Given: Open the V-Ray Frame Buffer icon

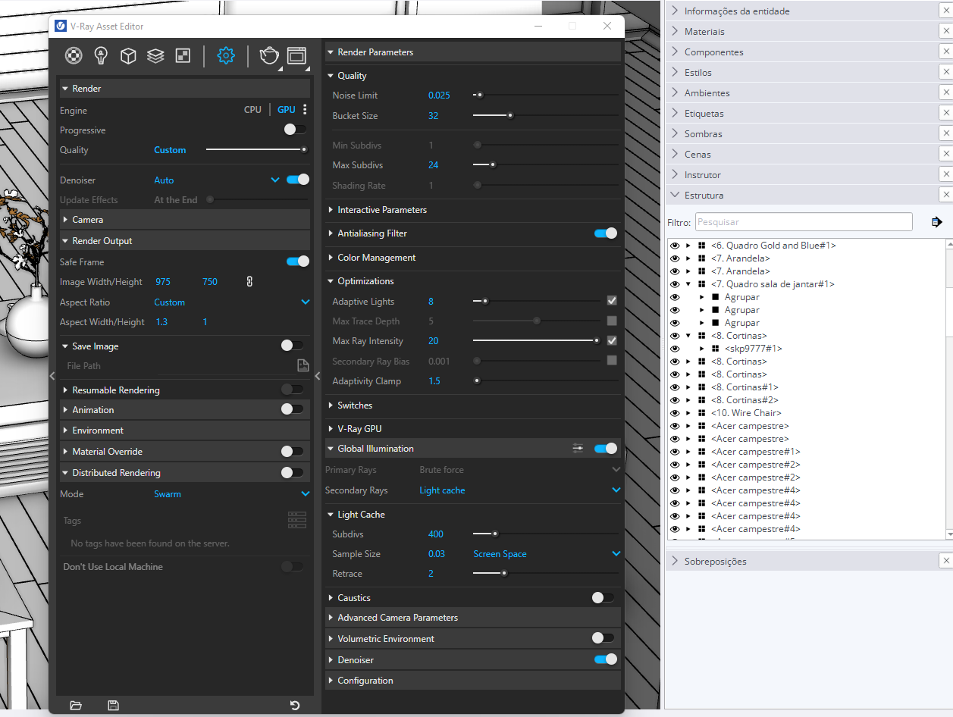Looking at the screenshot, I should (296, 55).
